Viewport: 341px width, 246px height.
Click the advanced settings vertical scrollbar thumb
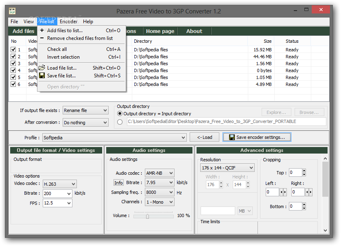325,179
